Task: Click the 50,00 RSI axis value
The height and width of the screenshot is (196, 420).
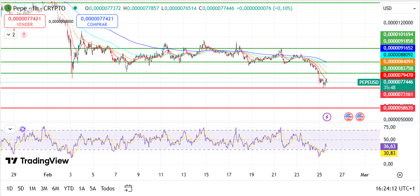Action: [390, 140]
